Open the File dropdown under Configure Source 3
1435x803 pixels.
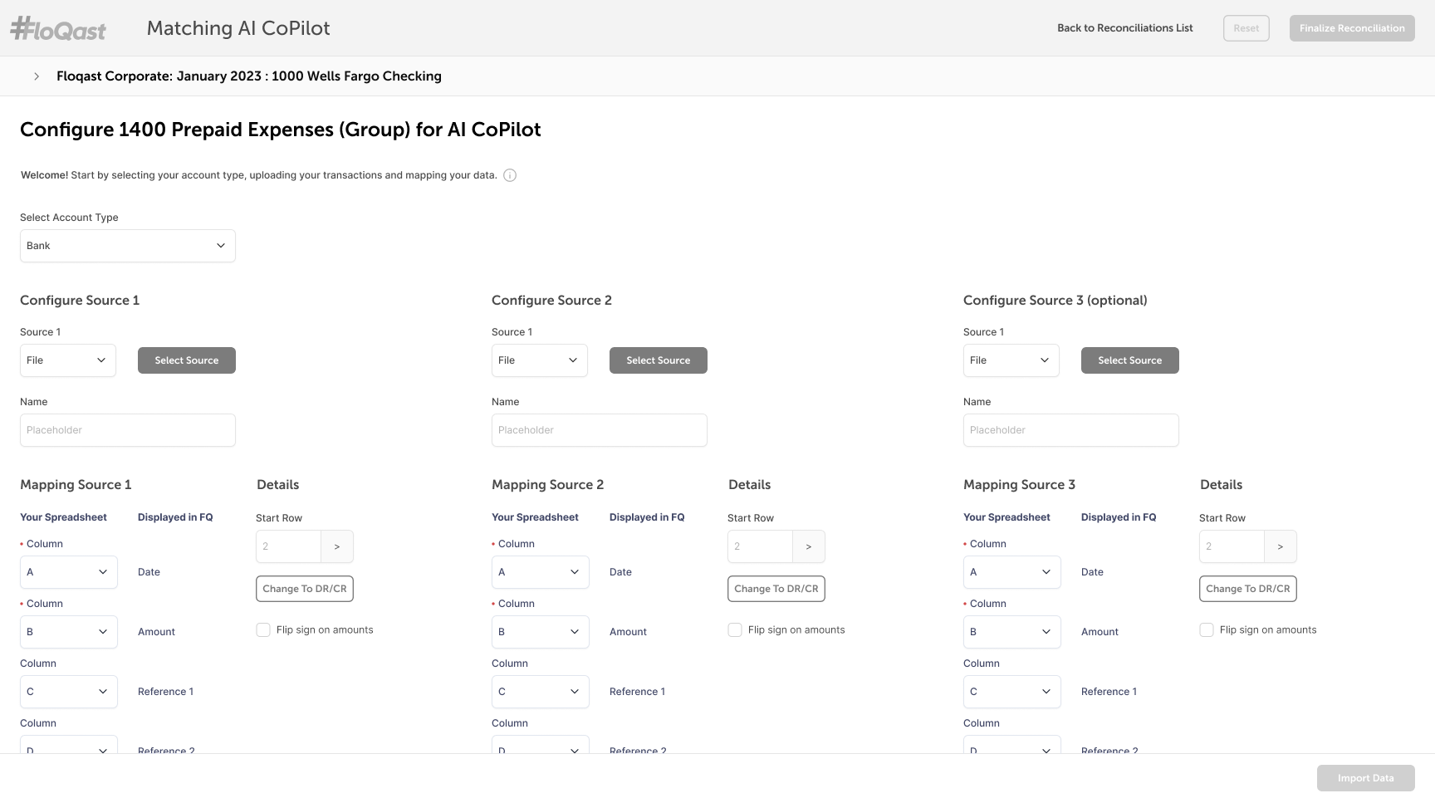click(1011, 360)
